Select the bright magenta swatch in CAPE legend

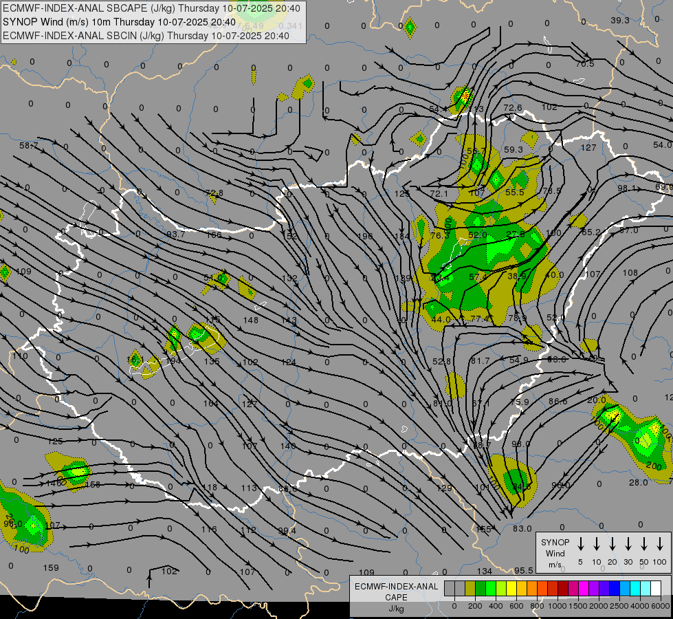tap(584, 589)
